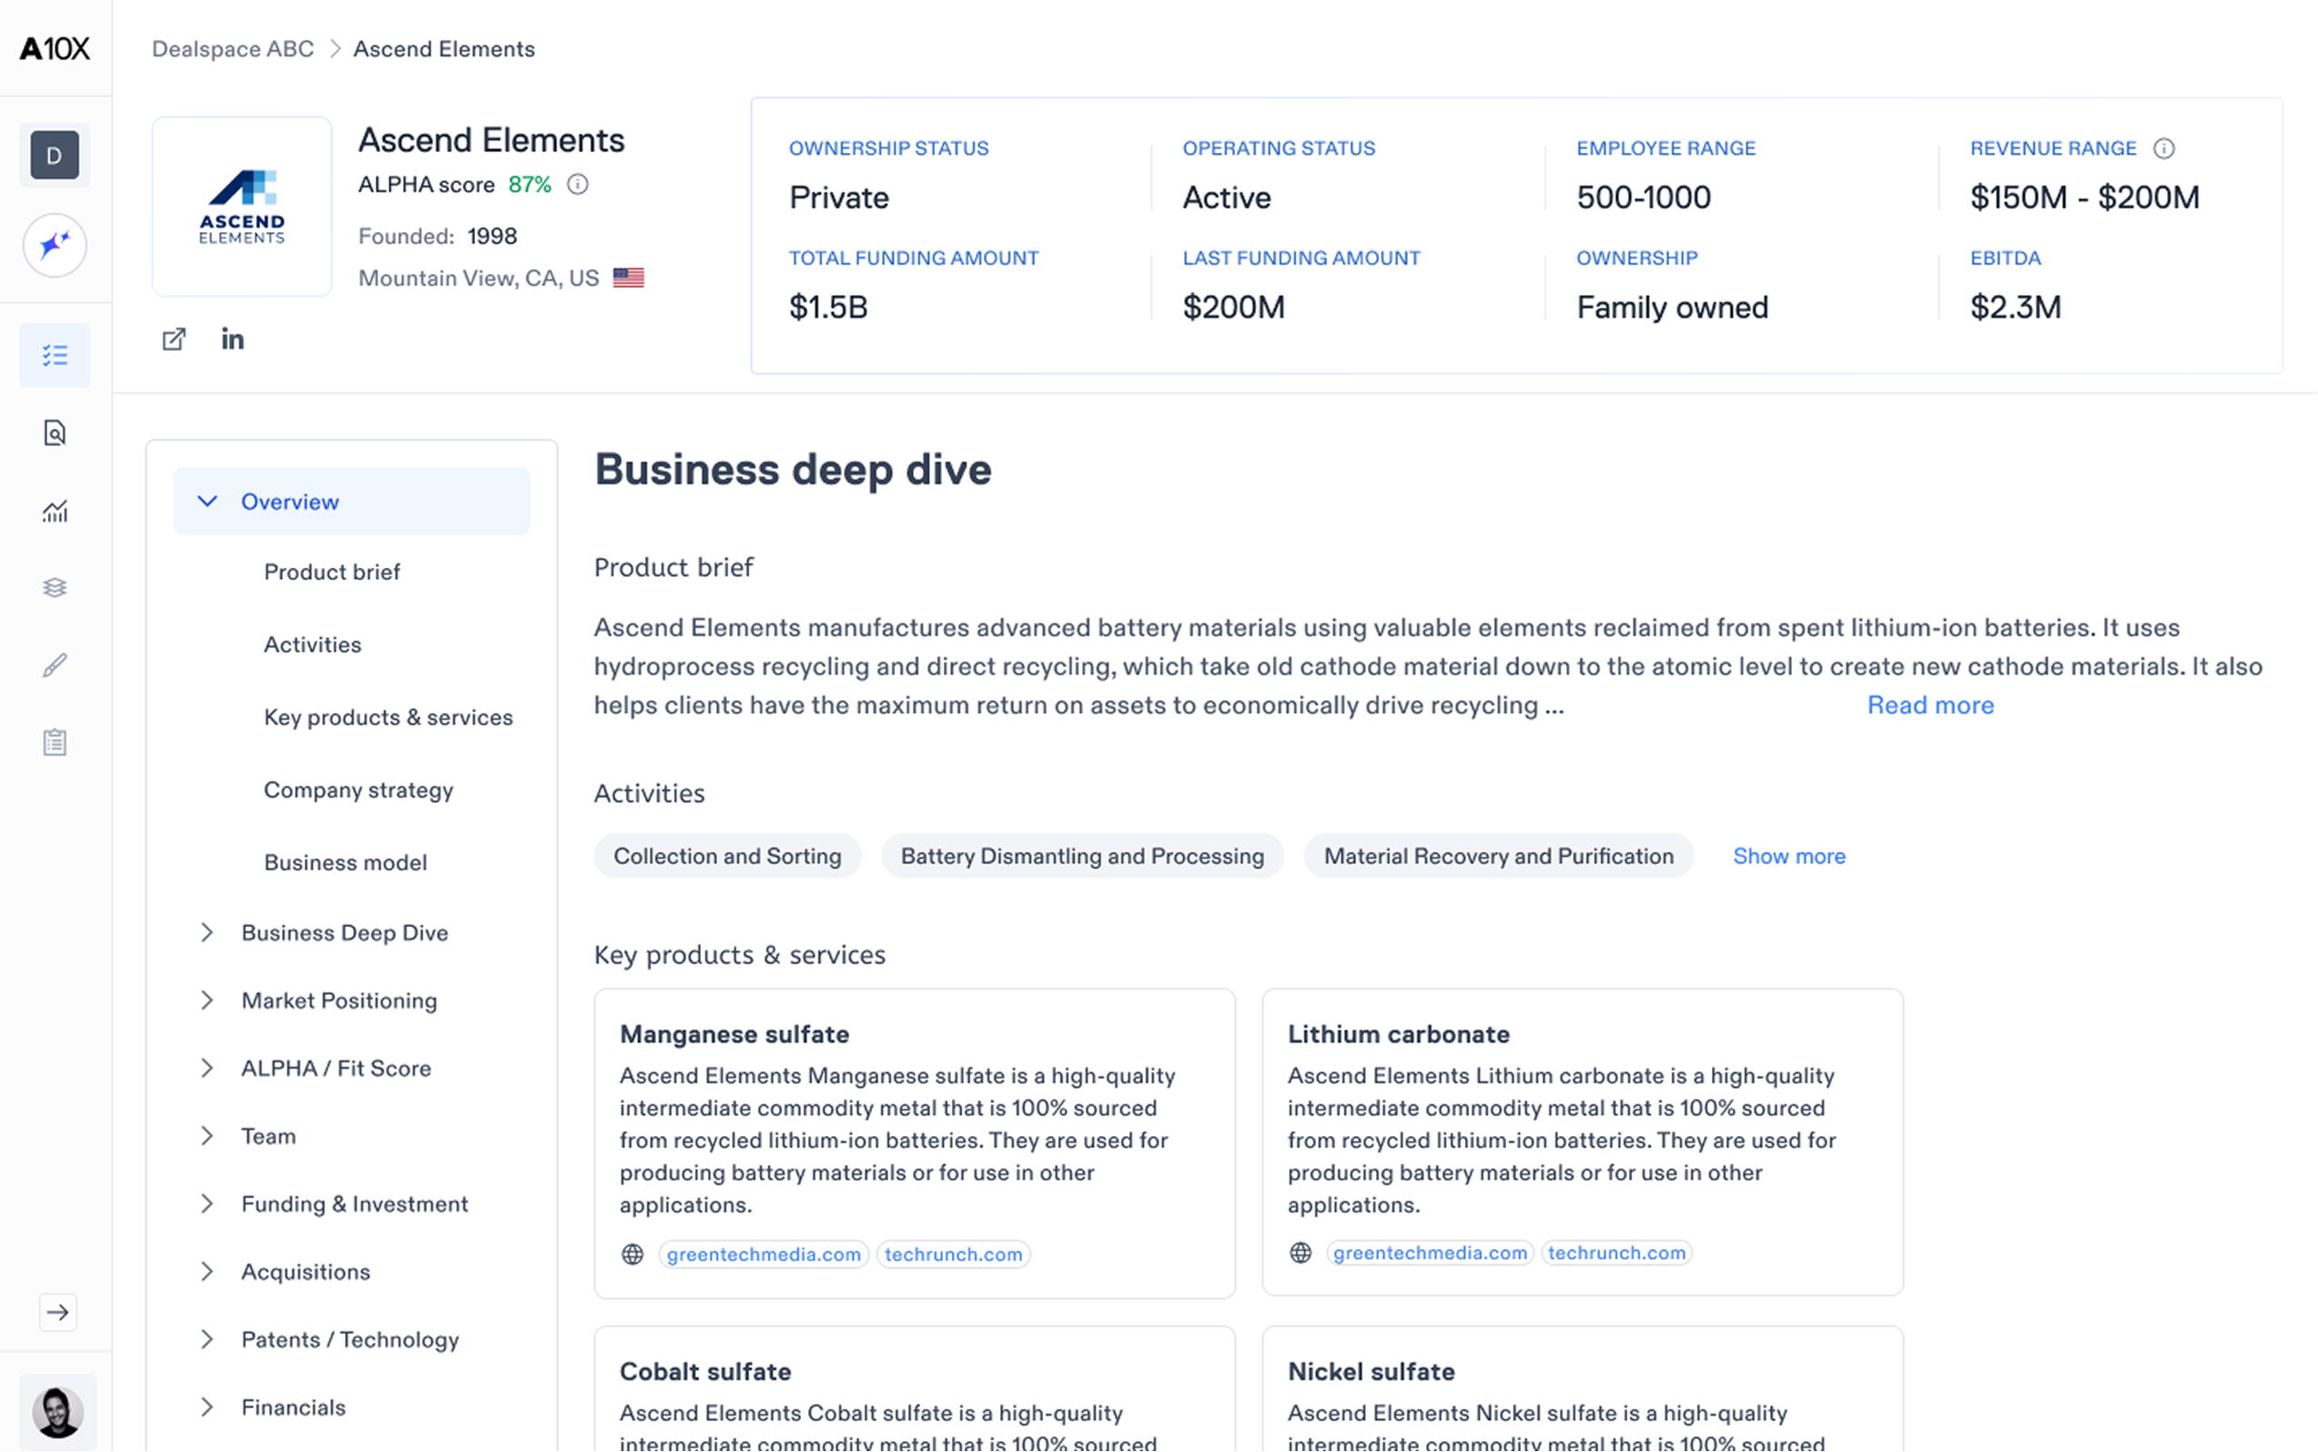Click the 500-1000 employee range value
The width and height of the screenshot is (2318, 1452).
pyautogui.click(x=1644, y=197)
